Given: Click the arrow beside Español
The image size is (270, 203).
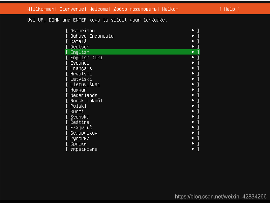Looking at the screenshot, I should point(193,63).
